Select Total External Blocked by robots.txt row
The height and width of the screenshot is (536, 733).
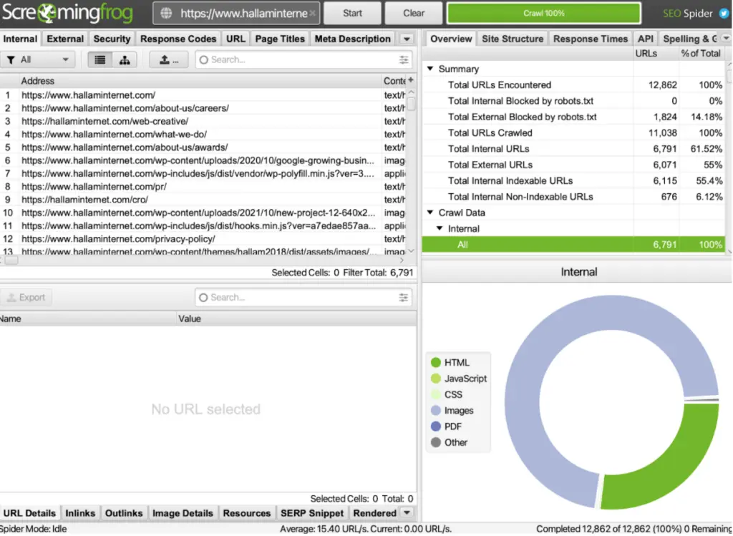tap(573, 117)
